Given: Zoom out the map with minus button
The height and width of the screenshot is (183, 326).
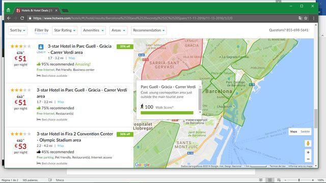Looking at the screenshot, I should (x=308, y=159).
